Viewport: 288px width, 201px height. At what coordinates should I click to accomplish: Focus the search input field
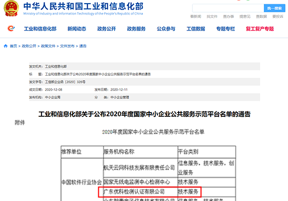pos(228,8)
